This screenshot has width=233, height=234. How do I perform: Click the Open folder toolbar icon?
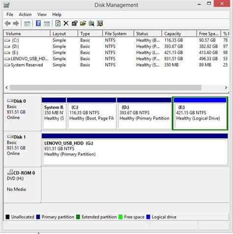pos(83,24)
